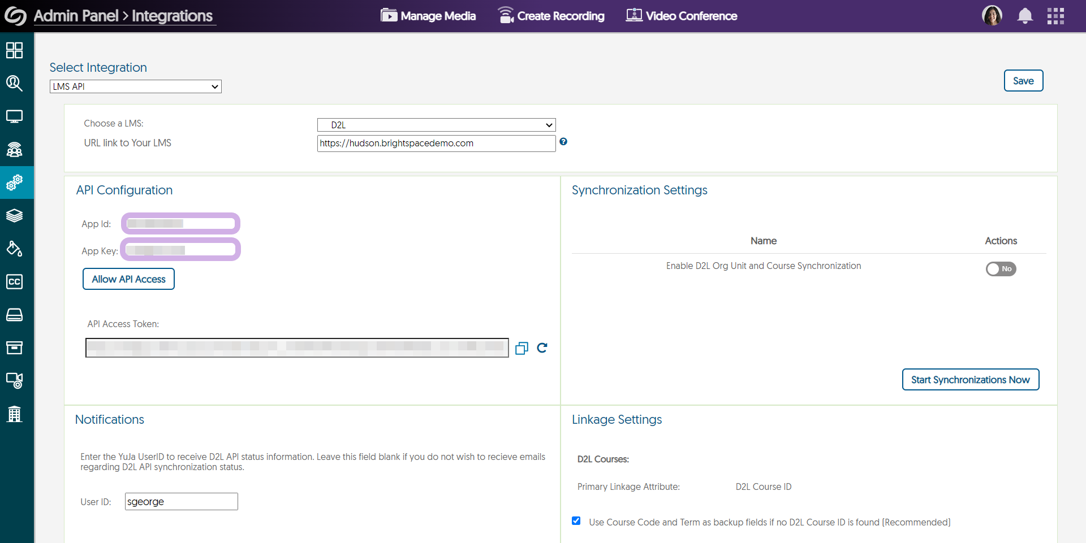This screenshot has width=1086, height=543.
Task: Click the "Linkage Settings" heading
Action: coord(617,420)
